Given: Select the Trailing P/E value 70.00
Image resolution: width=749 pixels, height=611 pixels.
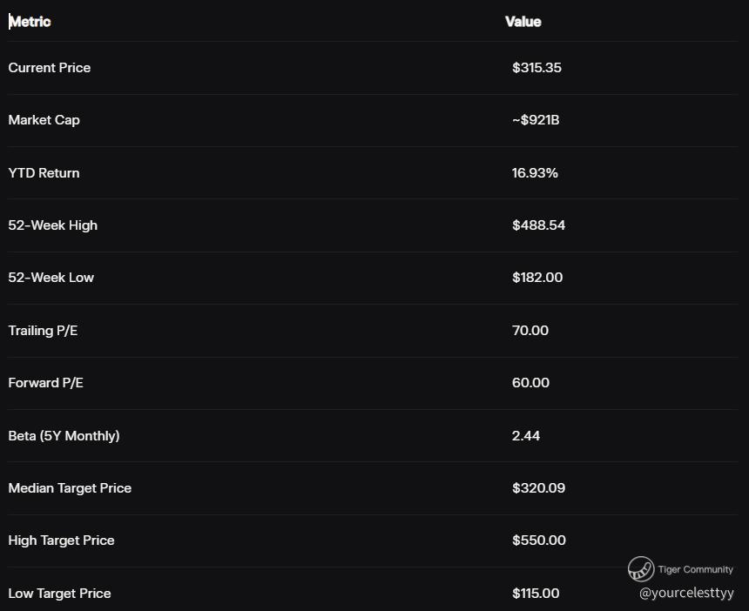Looking at the screenshot, I should pyautogui.click(x=530, y=331).
